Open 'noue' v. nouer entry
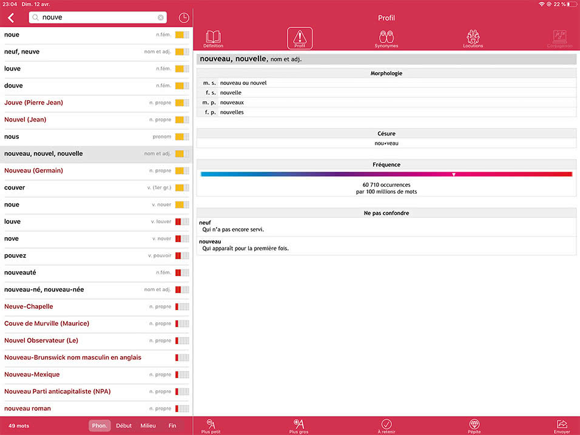This screenshot has width=580, height=435. pos(96,205)
